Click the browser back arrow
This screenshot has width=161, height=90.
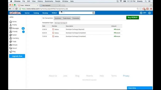tap(10, 9)
